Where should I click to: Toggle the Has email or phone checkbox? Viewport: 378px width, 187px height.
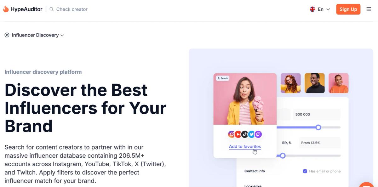tap(305, 171)
